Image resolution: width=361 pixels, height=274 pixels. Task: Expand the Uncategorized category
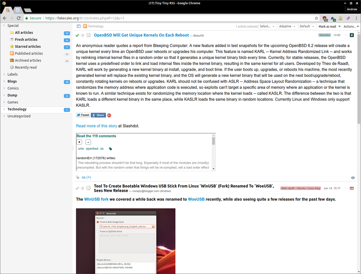tap(4, 116)
